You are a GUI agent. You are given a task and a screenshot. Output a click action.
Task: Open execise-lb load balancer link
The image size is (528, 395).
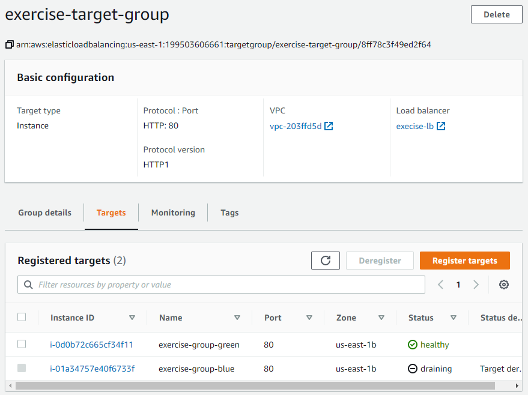click(x=415, y=126)
